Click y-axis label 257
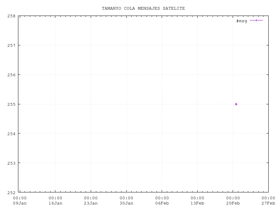 [x=11, y=45]
